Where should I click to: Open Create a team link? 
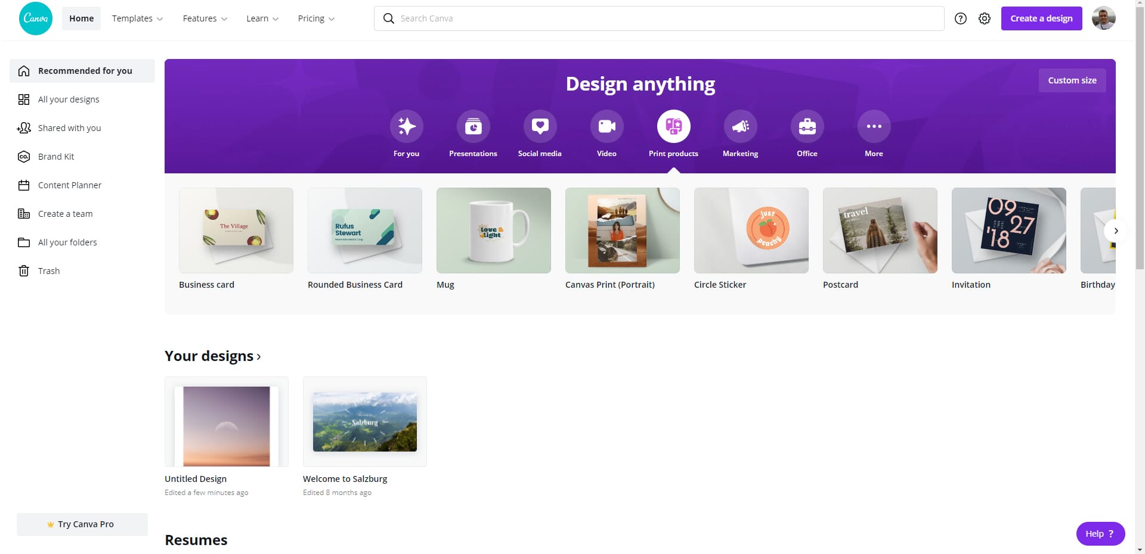pos(65,214)
